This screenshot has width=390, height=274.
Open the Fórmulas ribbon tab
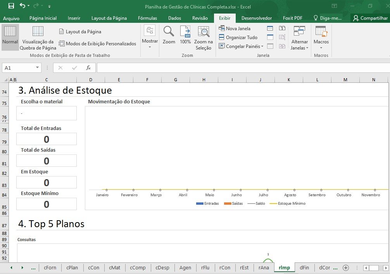pyautogui.click(x=147, y=18)
